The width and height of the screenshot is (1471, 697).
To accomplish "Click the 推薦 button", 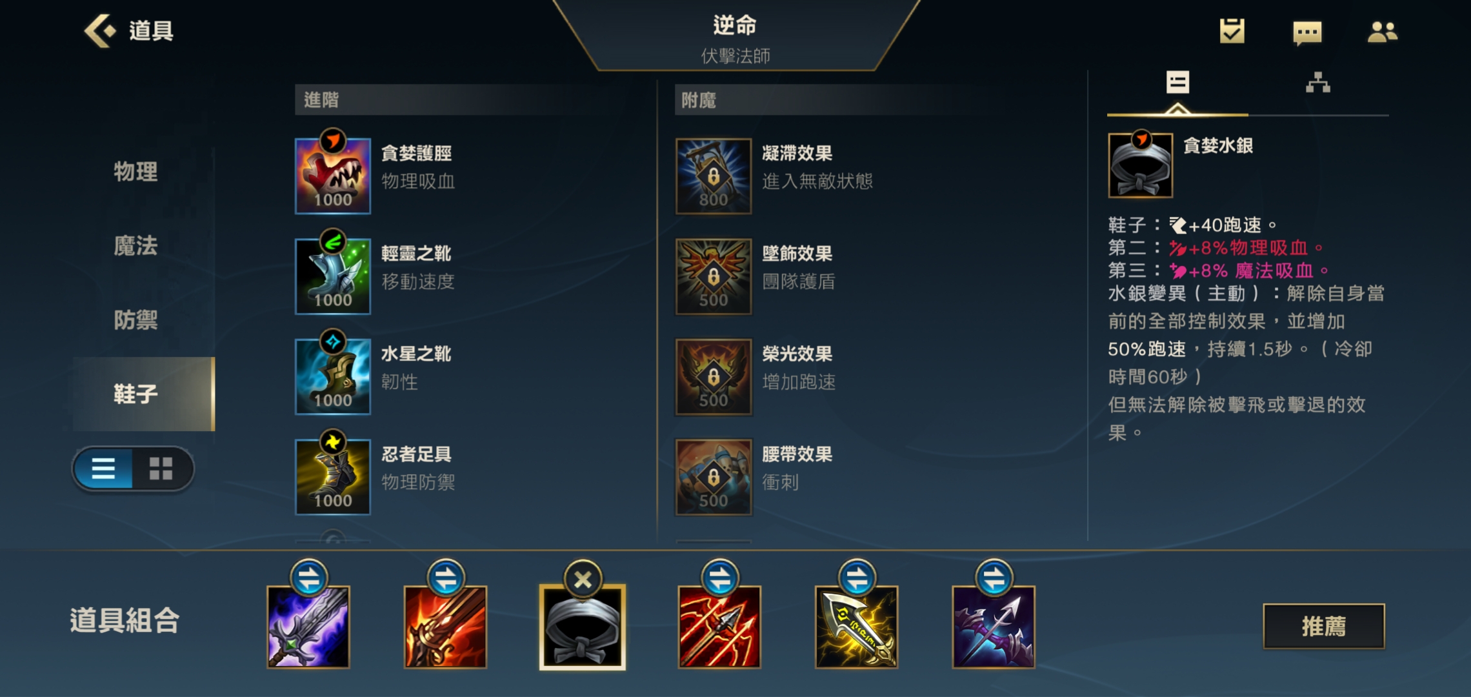I will pos(1324,626).
